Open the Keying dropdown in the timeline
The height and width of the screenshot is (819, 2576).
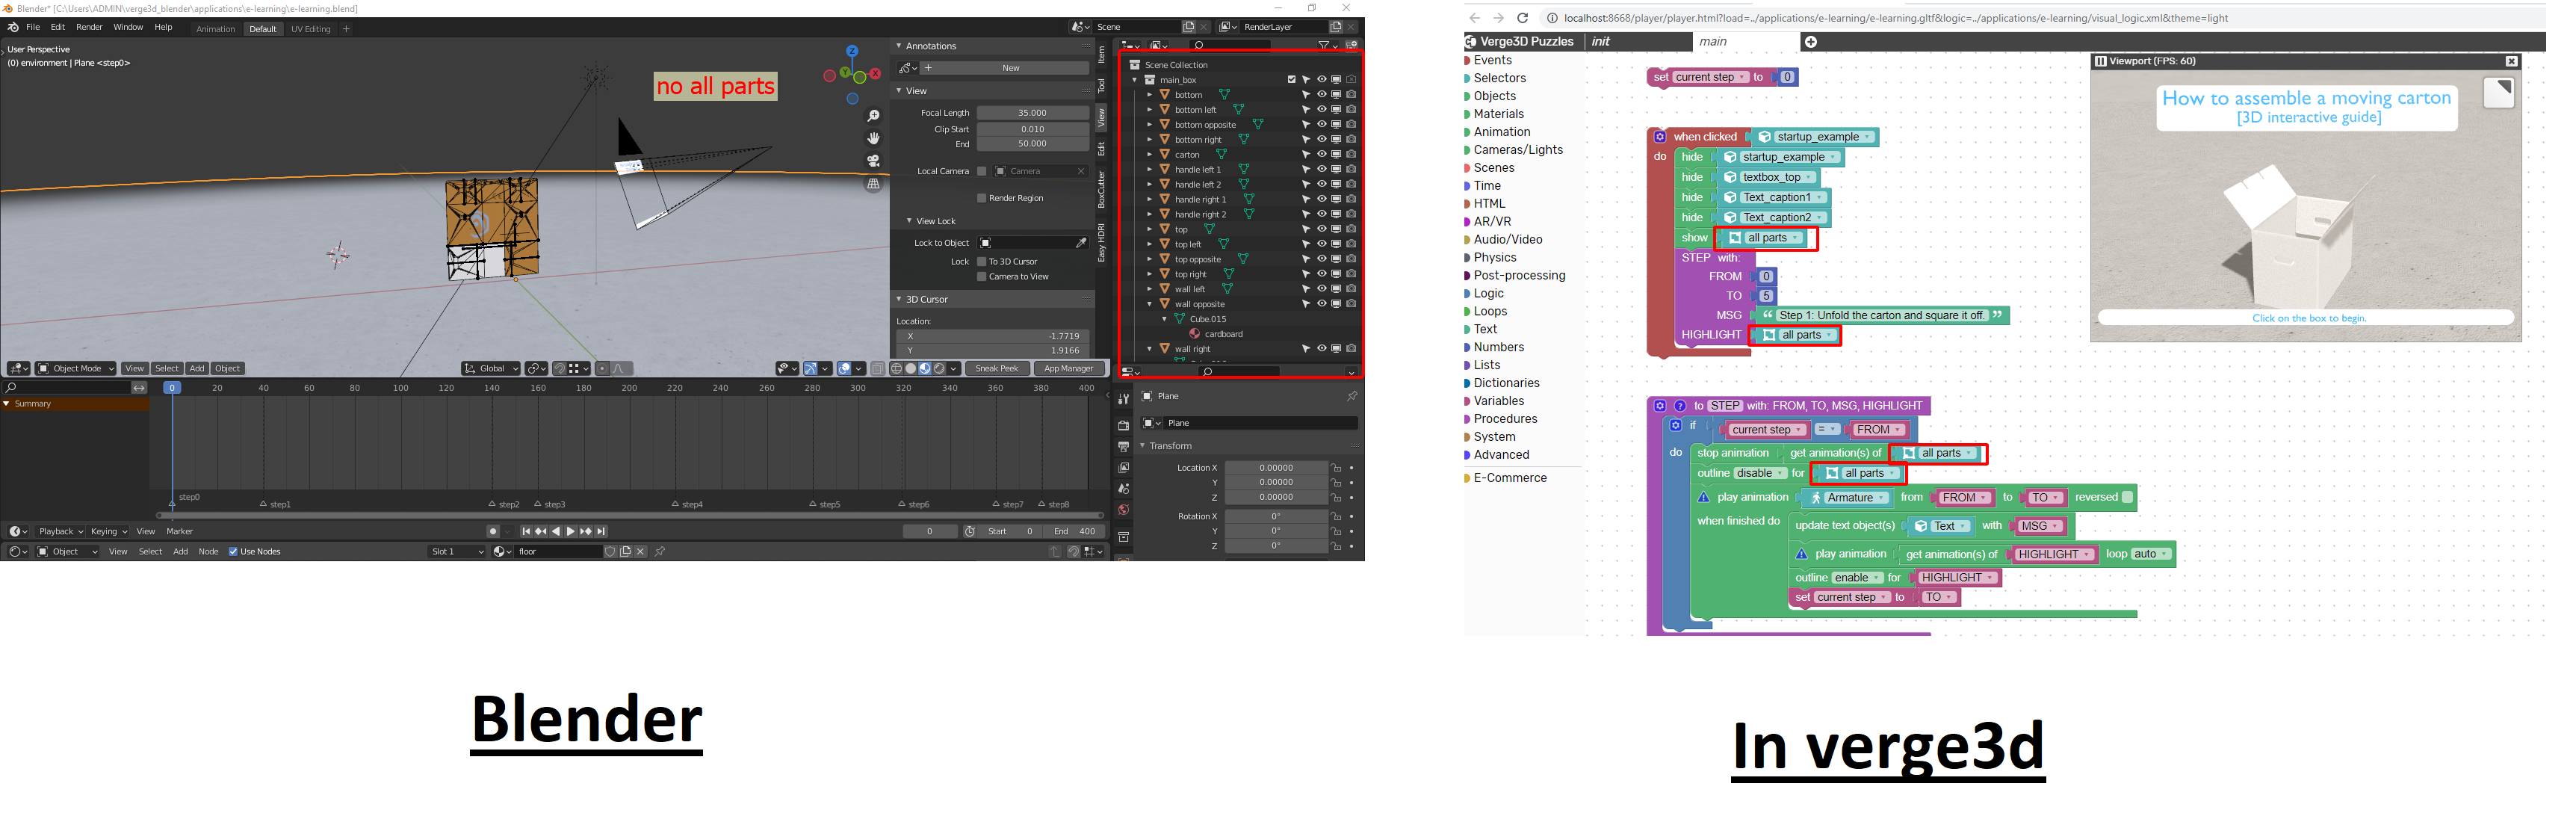(108, 532)
